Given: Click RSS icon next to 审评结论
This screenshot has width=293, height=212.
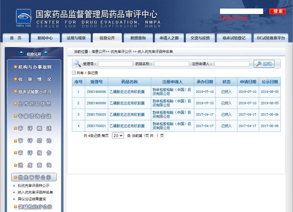Looking at the screenshot, I should 15,141.
